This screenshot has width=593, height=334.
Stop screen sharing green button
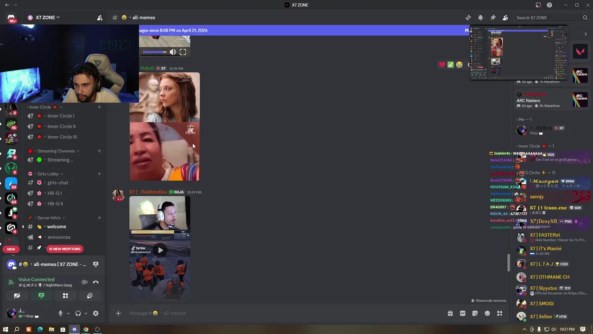coord(41,295)
